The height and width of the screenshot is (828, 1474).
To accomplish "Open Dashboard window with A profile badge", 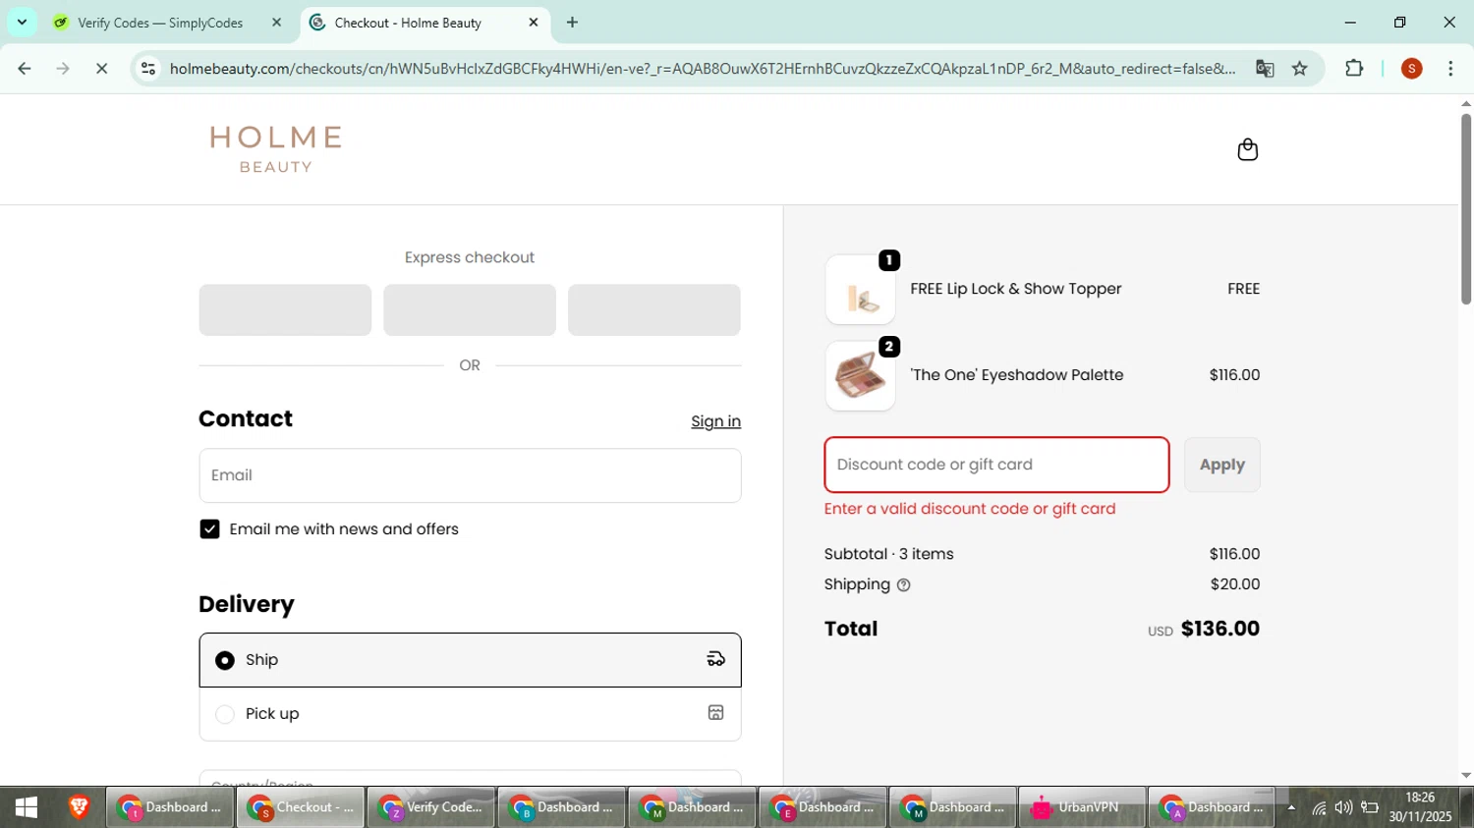I will coord(1212,807).
